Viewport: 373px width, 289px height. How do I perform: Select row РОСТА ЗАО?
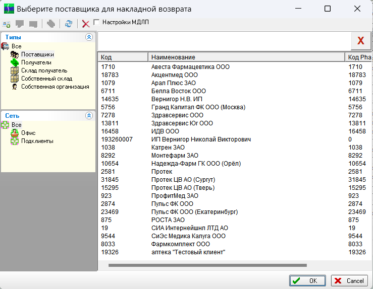[x=234, y=220]
